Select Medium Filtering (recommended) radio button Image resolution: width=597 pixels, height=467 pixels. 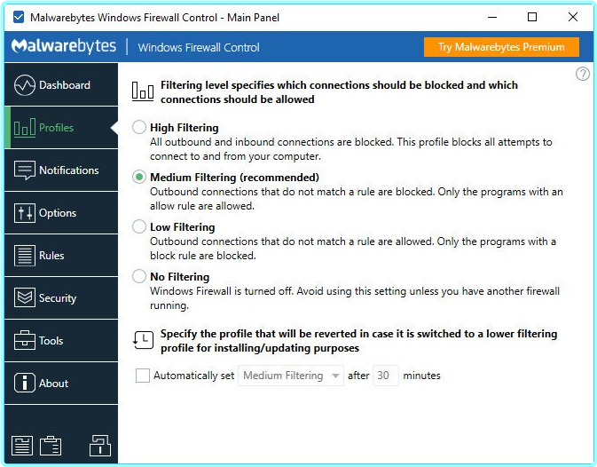click(x=139, y=178)
